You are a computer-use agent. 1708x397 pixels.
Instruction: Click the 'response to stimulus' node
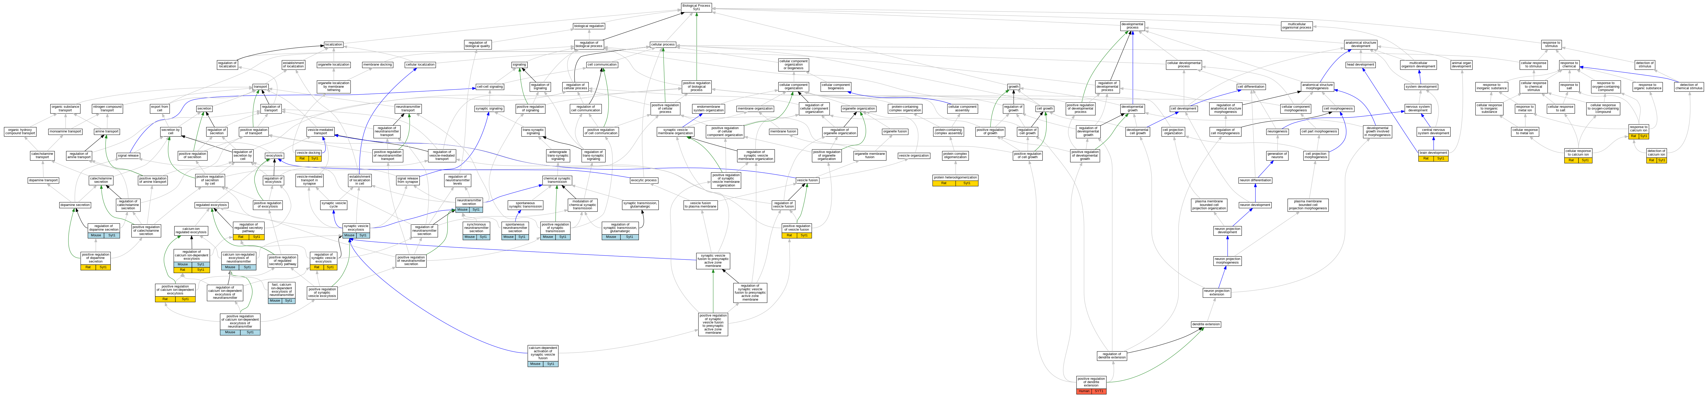click(x=1551, y=45)
